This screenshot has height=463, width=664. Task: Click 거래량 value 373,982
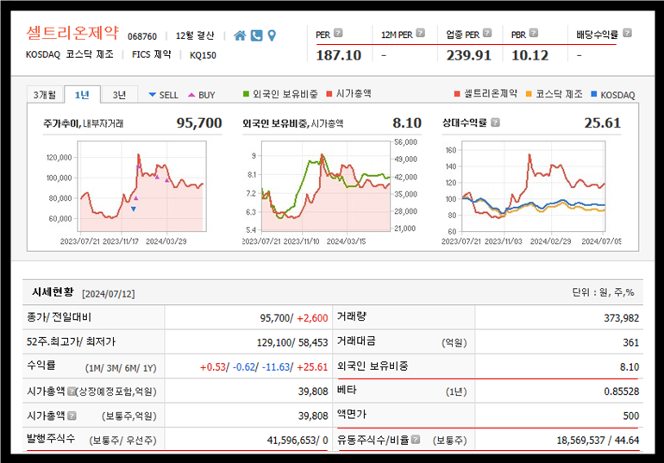coord(621,318)
